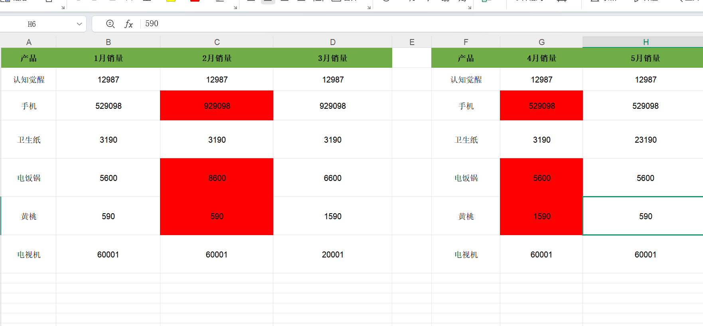Select 手机 cell in column F
The width and height of the screenshot is (703, 326).
tap(466, 106)
